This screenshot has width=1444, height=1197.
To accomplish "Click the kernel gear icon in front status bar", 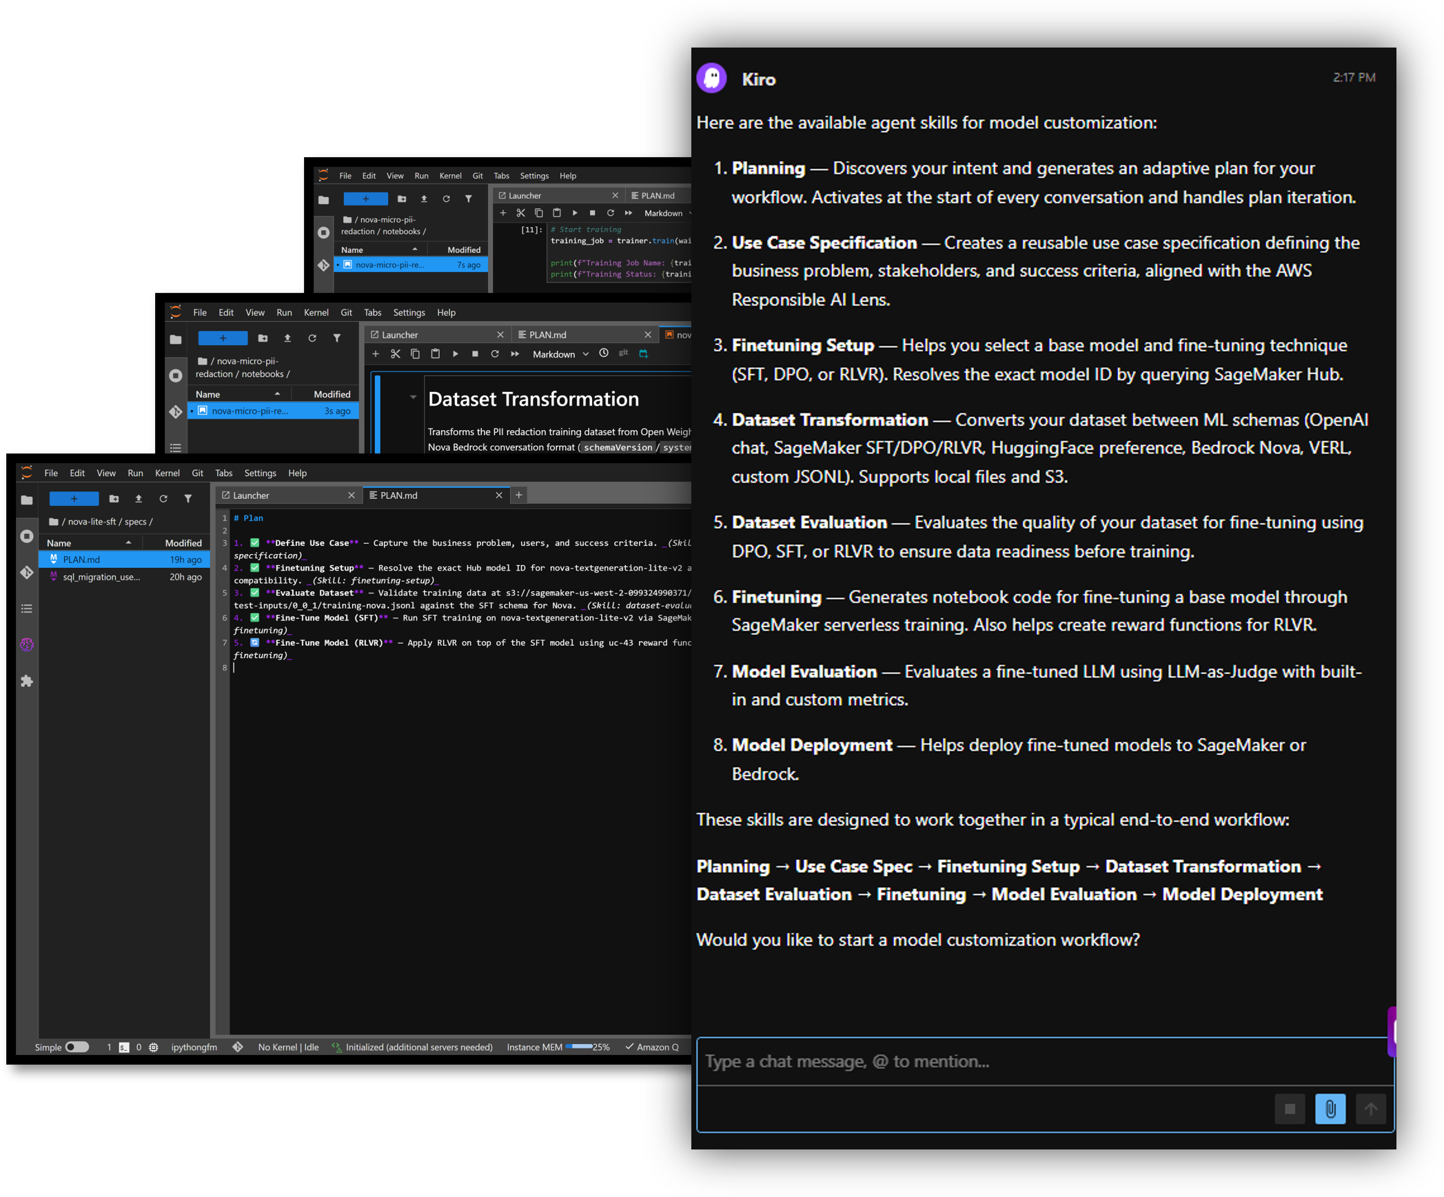I will coord(154,1047).
